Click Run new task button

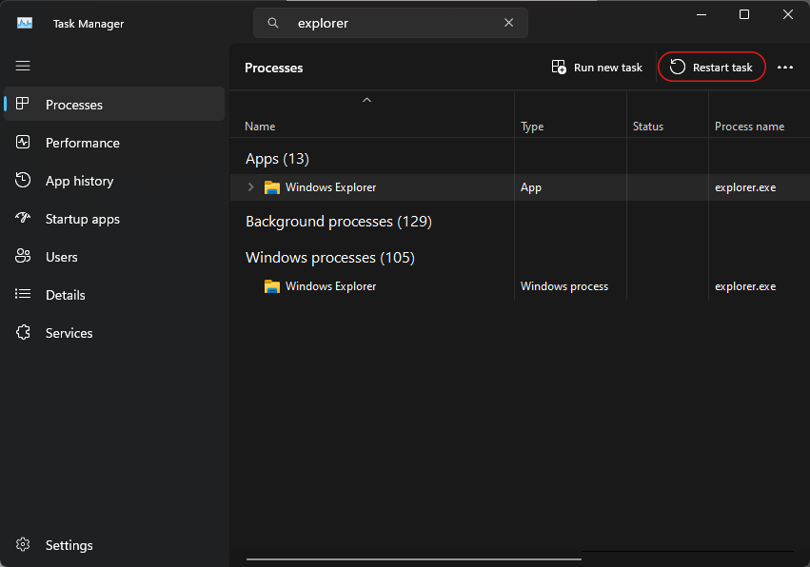click(x=597, y=68)
